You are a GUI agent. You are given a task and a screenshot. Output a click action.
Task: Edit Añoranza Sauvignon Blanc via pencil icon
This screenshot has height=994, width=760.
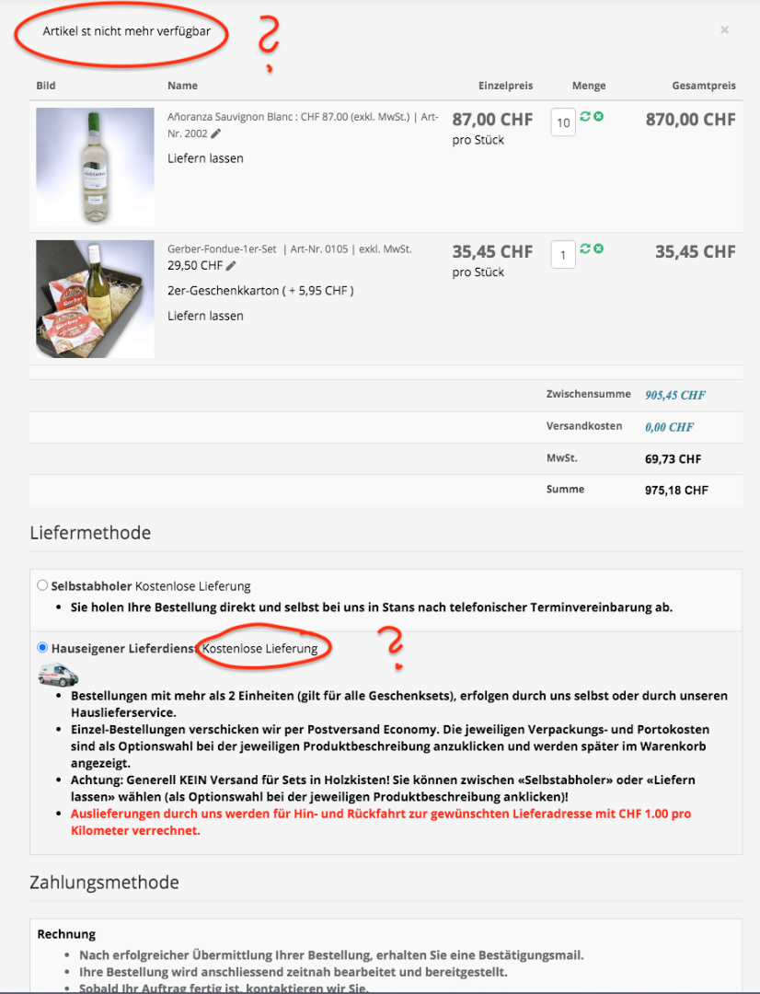pyautogui.click(x=216, y=133)
